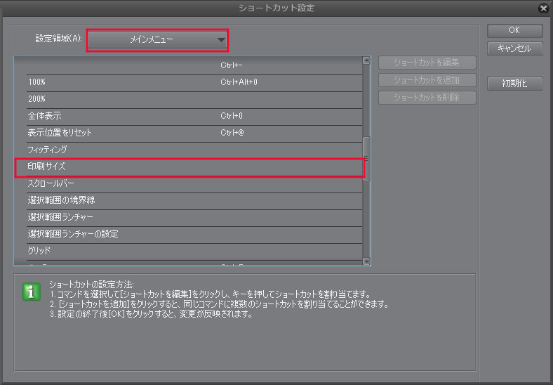553x385 pixels.
Task: Select the 選択範囲の境界線 row
Action: click(x=194, y=201)
